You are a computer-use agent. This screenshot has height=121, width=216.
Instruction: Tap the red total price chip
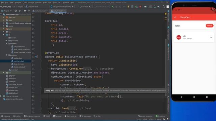coord(210,26)
